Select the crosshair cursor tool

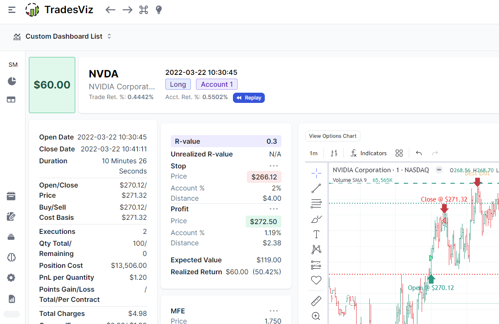pos(316,173)
